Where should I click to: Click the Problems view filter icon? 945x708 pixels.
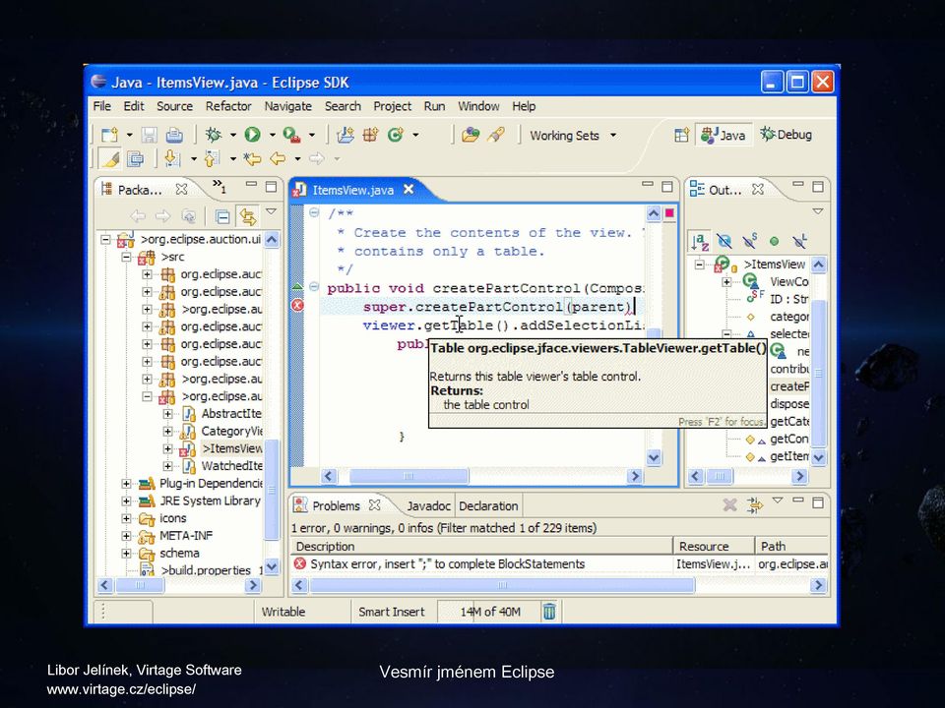coord(755,504)
